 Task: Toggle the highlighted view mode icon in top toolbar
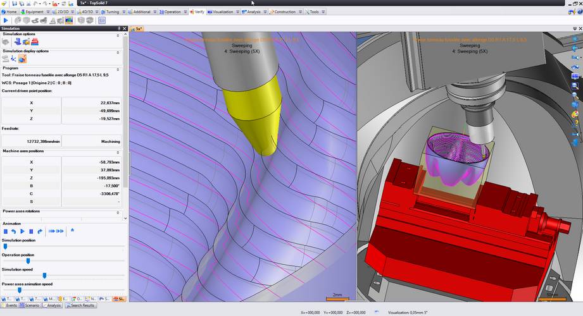tap(69, 20)
